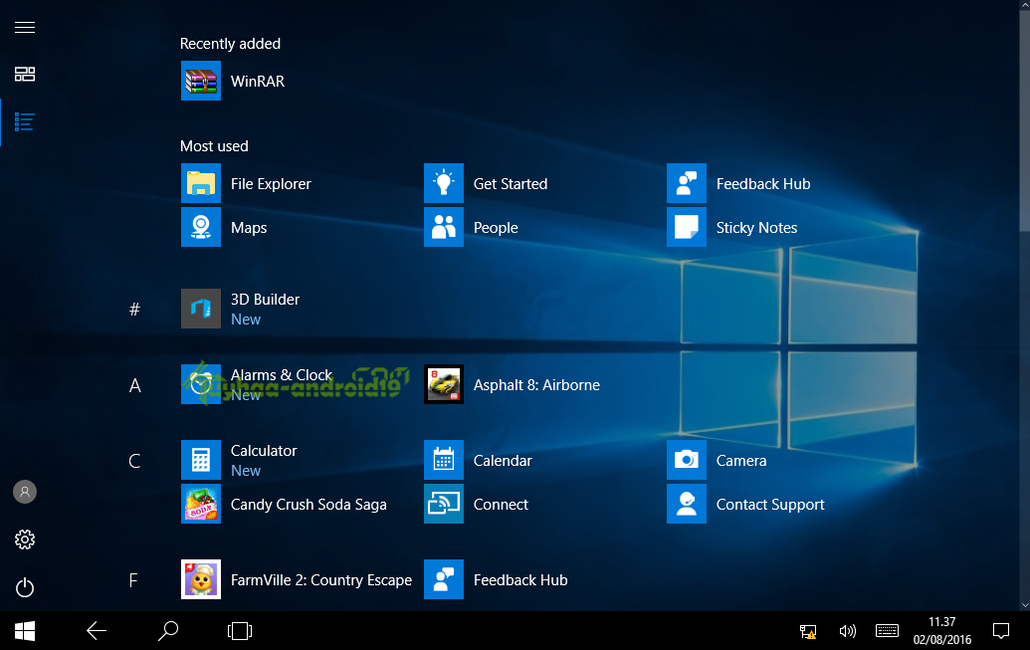The image size is (1030, 650).
Task: Open Settings from the Start sidebar
Action: tap(24, 540)
